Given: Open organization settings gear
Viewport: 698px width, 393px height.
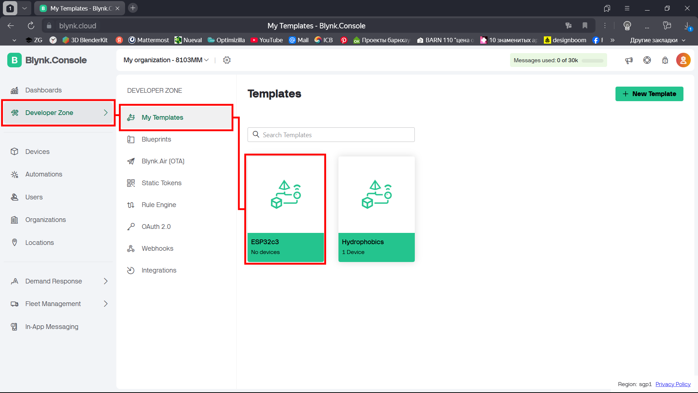Looking at the screenshot, I should (x=227, y=60).
